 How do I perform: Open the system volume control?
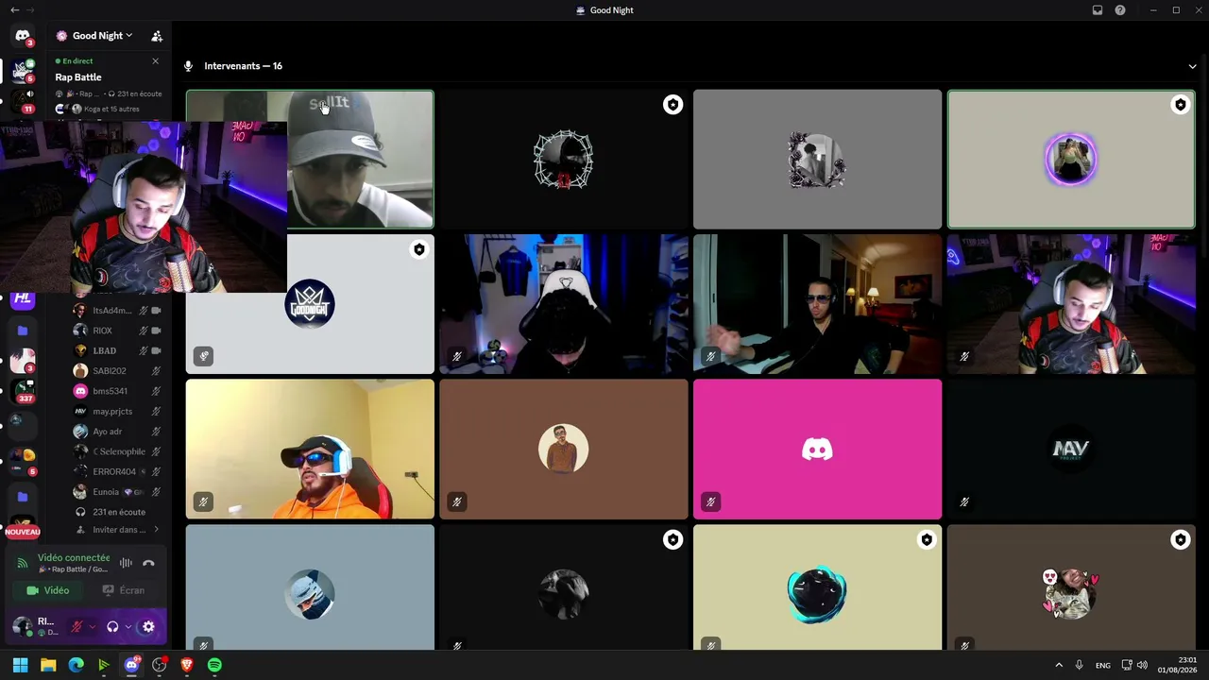pos(1143,665)
